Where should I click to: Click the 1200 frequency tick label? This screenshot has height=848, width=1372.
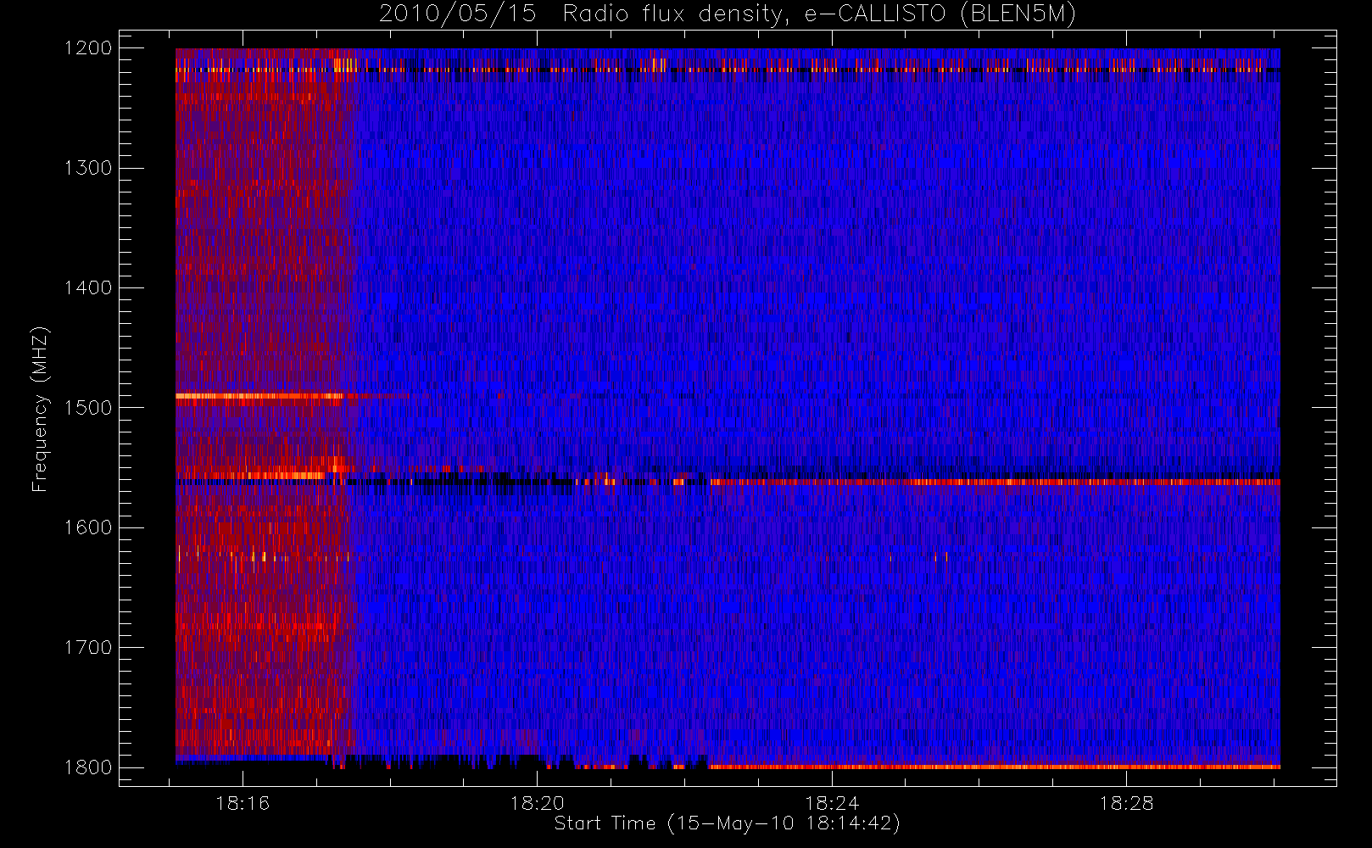click(88, 48)
